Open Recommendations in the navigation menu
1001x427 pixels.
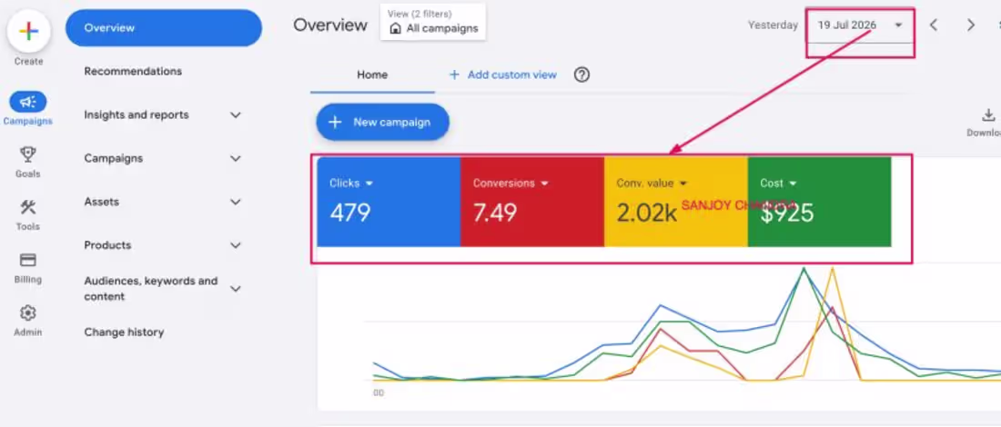pyautogui.click(x=133, y=72)
